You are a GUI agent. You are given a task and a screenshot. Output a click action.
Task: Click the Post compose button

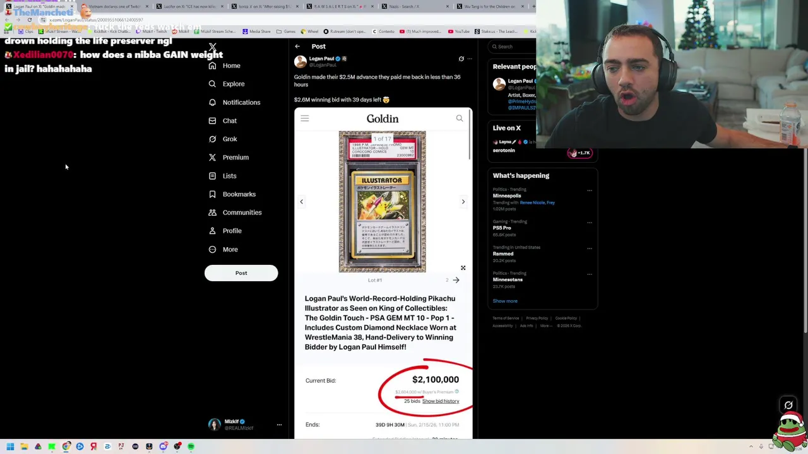pos(241,273)
